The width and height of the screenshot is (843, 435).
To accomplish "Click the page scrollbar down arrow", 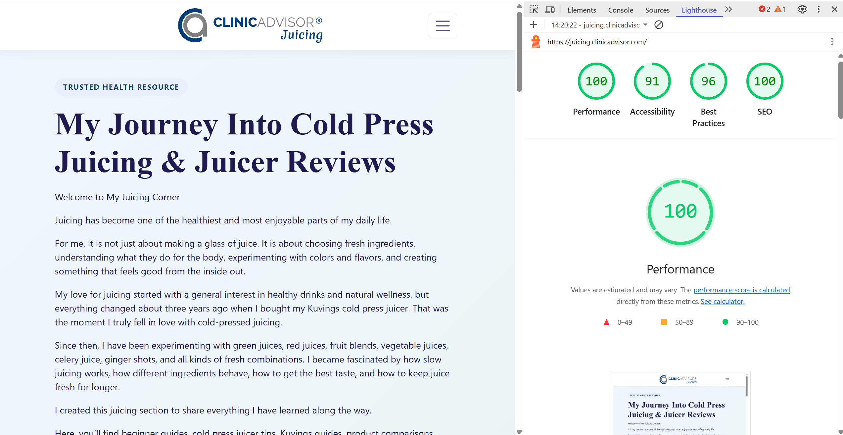I will [519, 432].
